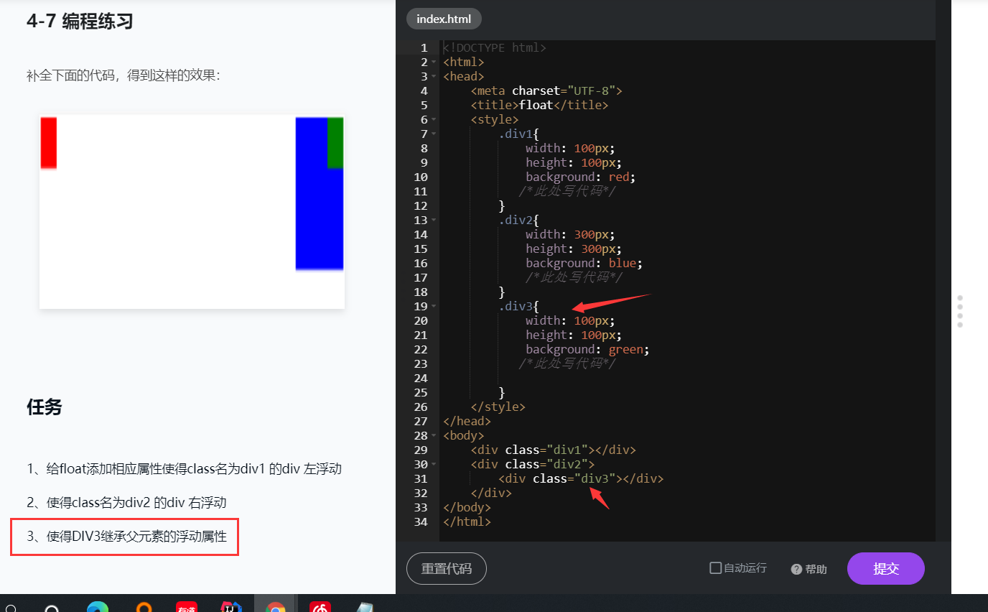Open Youdao app in the taskbar
Image resolution: width=988 pixels, height=612 pixels.
click(x=187, y=607)
